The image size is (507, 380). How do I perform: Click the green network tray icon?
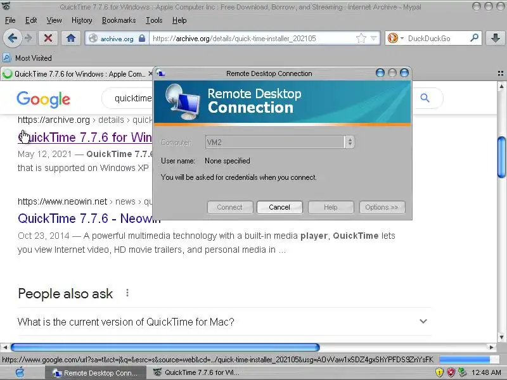click(463, 373)
